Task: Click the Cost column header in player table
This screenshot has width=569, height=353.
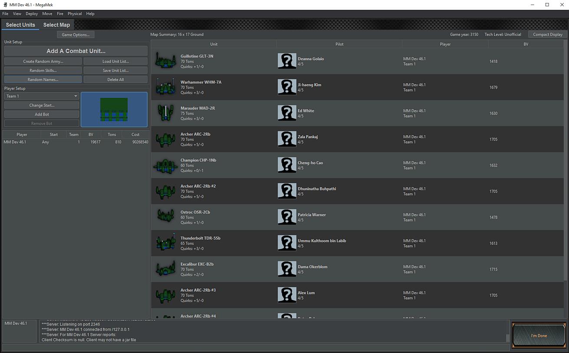Action: click(135, 134)
